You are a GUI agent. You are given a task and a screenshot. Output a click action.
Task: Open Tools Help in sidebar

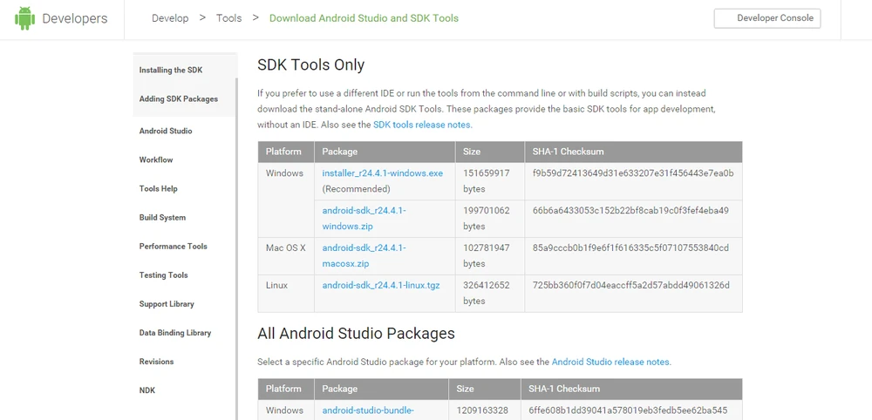pyautogui.click(x=159, y=189)
